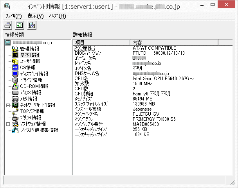Image resolution: width=238 pixels, height=188 pixels.
Task: Click the クロック数 row label
Action: tap(82, 84)
